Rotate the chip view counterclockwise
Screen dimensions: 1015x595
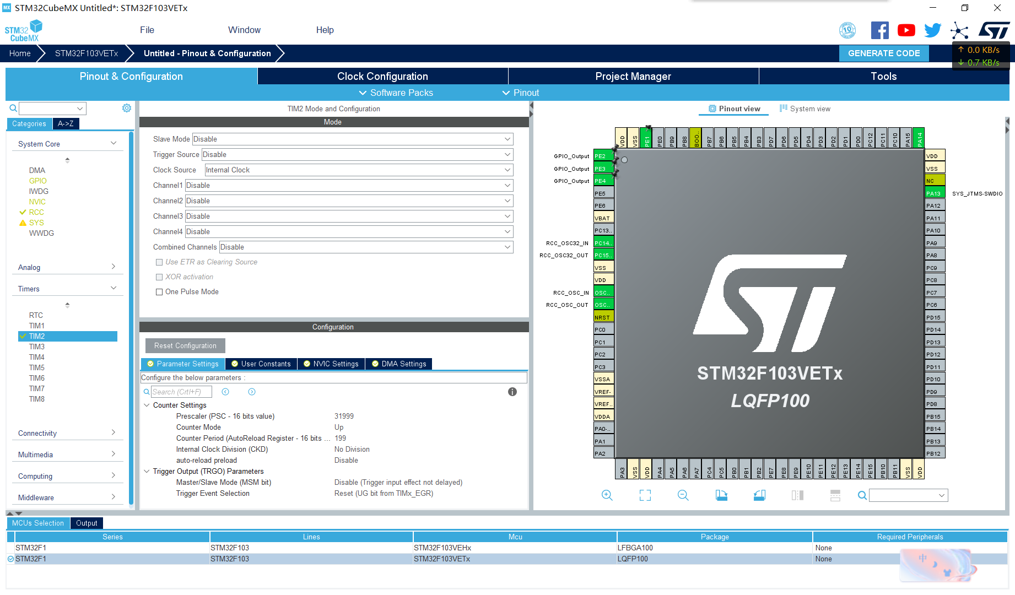[759, 495]
